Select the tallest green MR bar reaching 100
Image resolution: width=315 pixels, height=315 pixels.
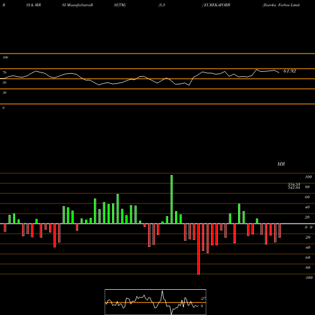[x=171, y=199]
